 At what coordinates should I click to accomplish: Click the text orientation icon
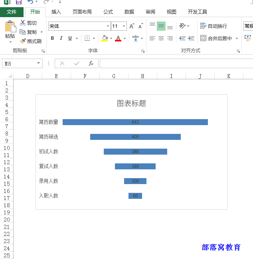(182, 26)
